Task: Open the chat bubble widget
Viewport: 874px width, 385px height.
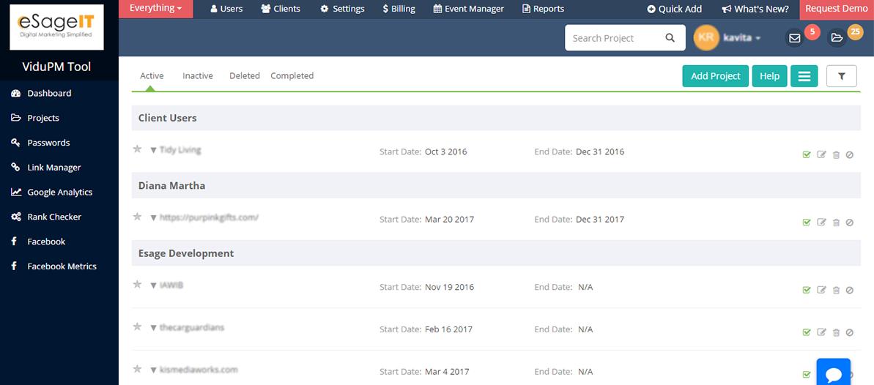Action: (x=833, y=373)
